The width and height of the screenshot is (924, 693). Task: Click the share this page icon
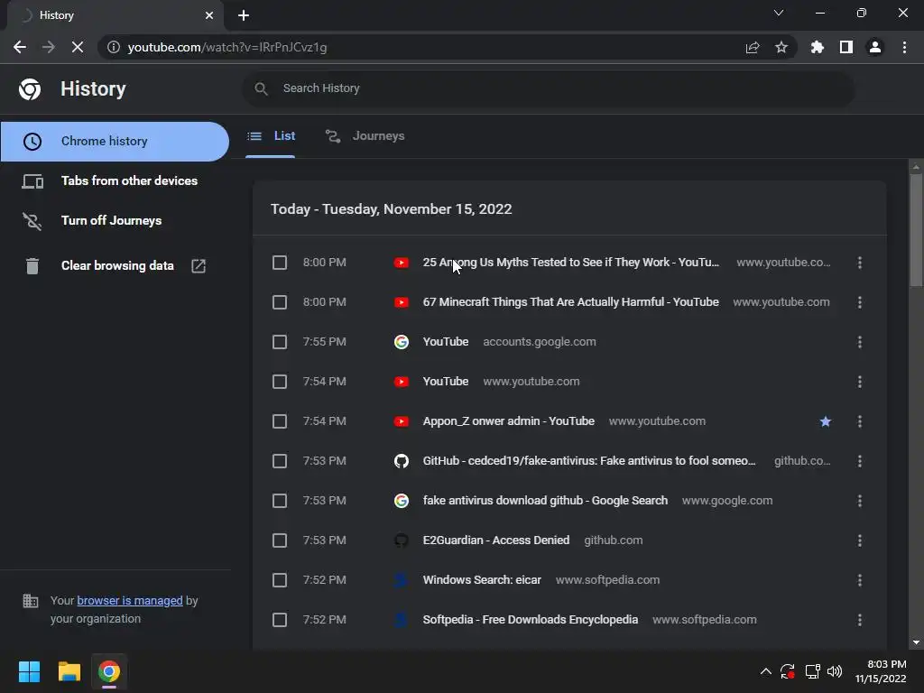(753, 47)
